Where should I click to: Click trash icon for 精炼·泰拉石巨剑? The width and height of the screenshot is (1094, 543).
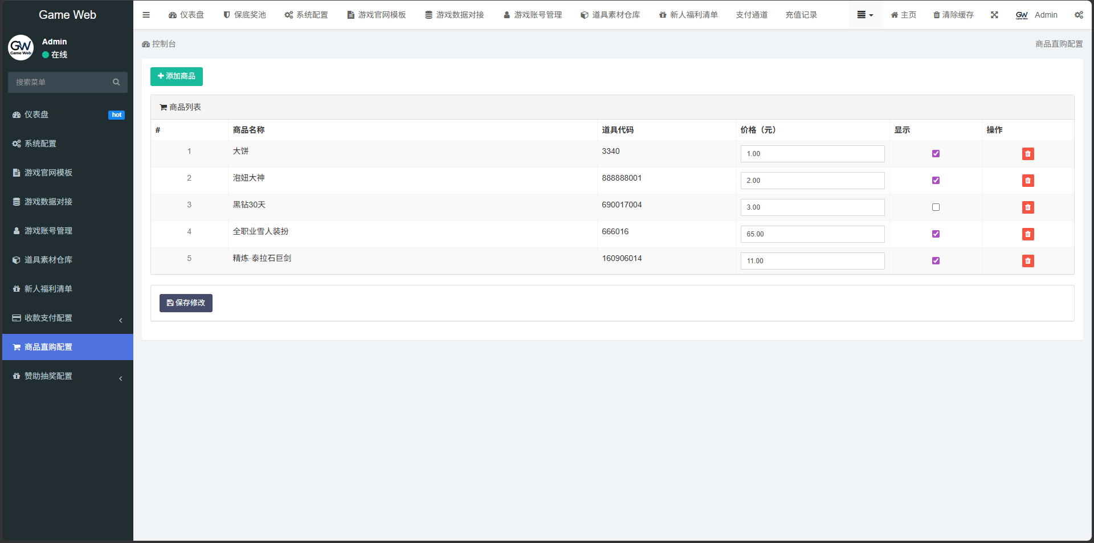coord(1027,261)
